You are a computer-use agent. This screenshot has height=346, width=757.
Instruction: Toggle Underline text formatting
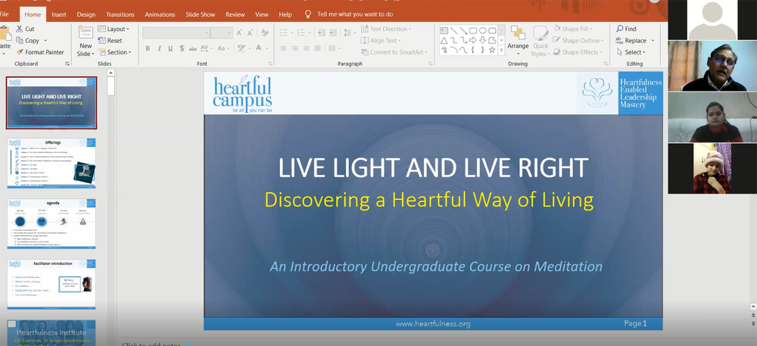(x=170, y=48)
